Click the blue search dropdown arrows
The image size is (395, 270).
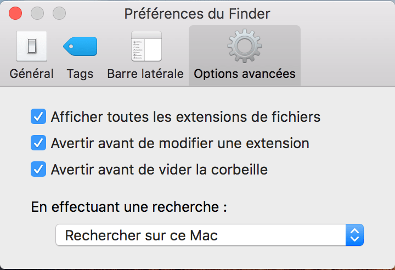coord(354,236)
